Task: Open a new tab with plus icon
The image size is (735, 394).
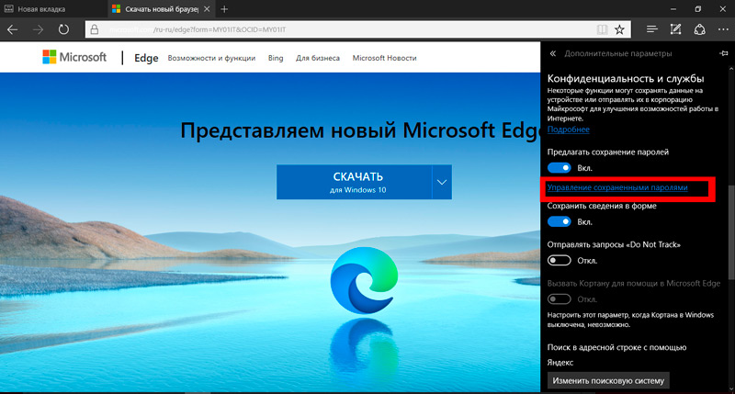Action: tap(224, 8)
